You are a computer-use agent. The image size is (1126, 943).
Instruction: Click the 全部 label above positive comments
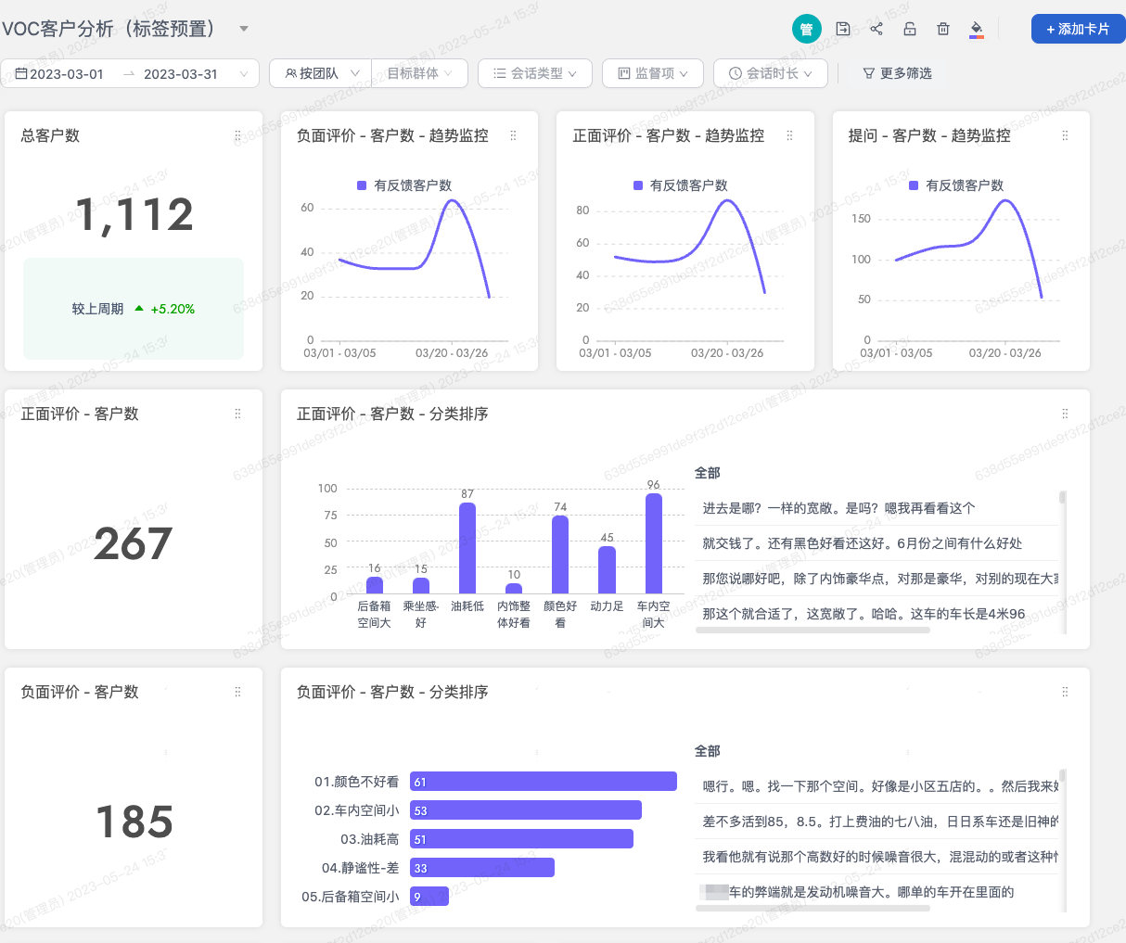(x=708, y=473)
